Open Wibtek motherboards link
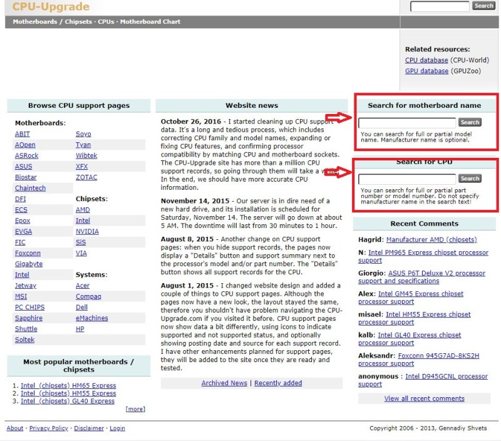This screenshot has width=501, height=441. (x=86, y=155)
